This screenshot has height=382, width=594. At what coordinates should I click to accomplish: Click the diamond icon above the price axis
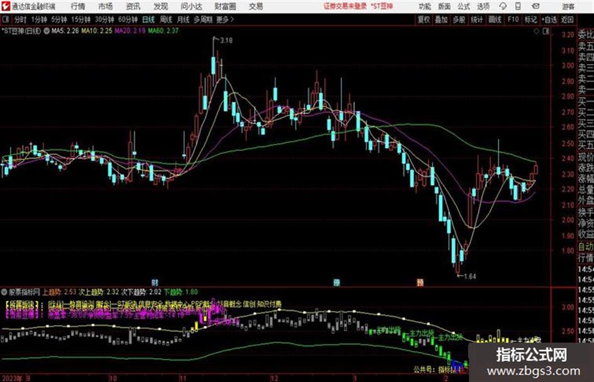[x=536, y=31]
